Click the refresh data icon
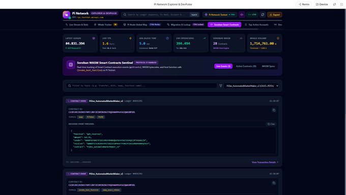Viewport: 346px width, 195px height. pyautogui.click(x=263, y=15)
